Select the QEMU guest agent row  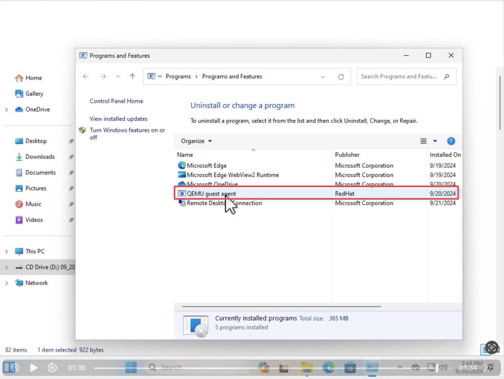tap(317, 193)
